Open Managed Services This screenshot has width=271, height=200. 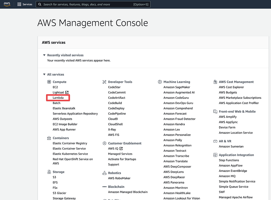click(x=120, y=154)
